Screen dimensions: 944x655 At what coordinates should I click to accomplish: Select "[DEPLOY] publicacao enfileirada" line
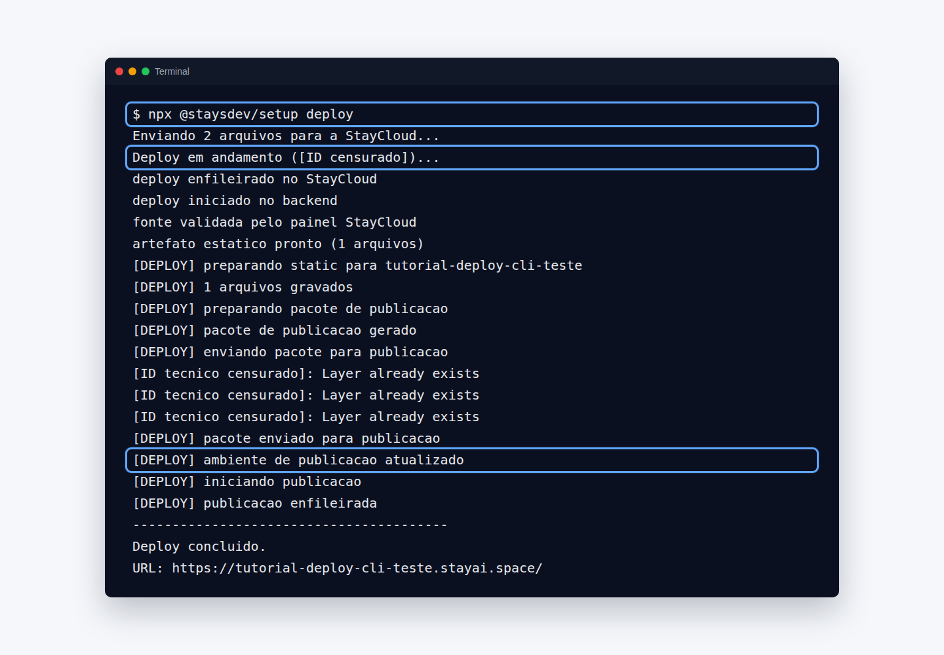254,503
